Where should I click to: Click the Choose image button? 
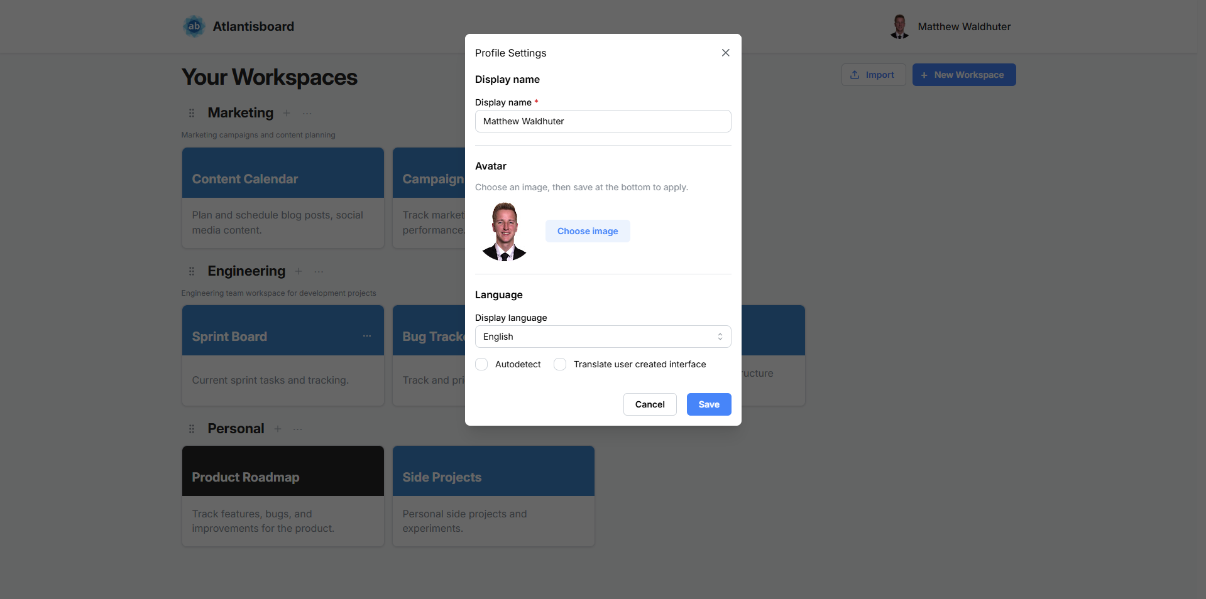point(588,231)
